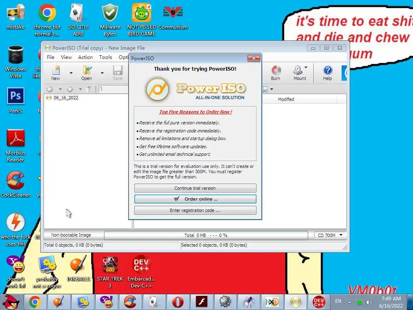
Task: Open the NOT PISSED BIRD GAME desktop icon
Action: 142,20
